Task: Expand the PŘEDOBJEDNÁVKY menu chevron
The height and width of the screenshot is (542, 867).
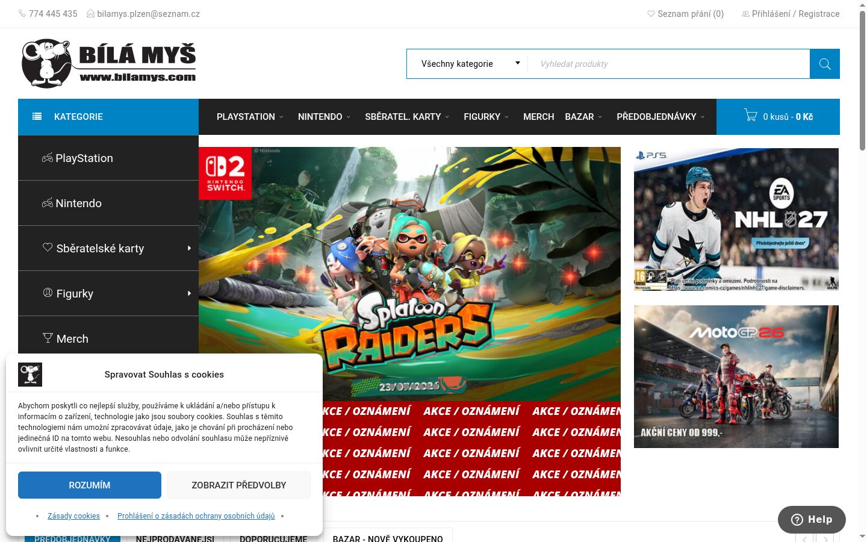Action: 703,117
